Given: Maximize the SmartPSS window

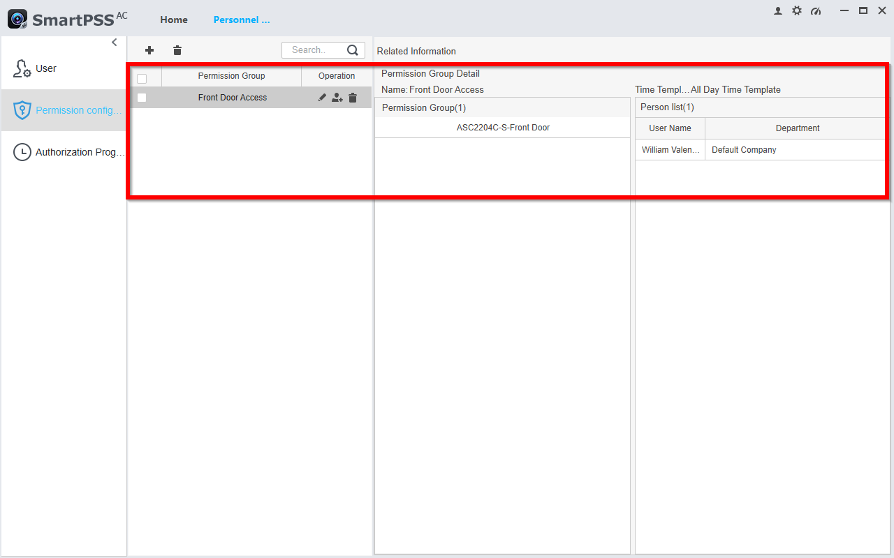Looking at the screenshot, I should (x=863, y=11).
